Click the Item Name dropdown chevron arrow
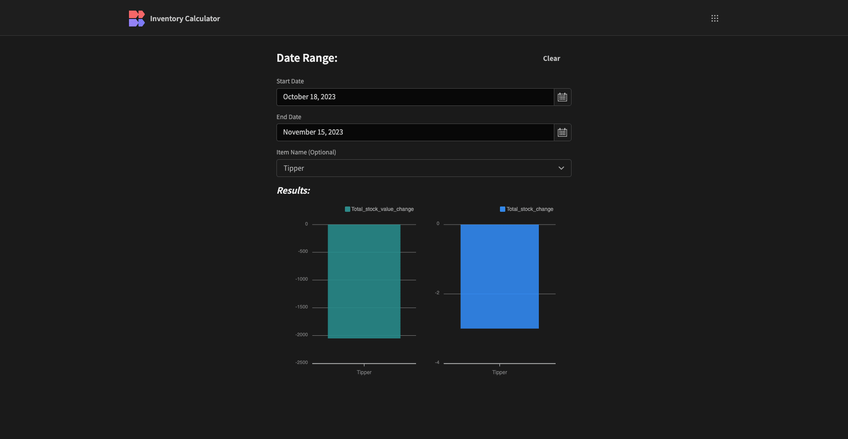 click(561, 168)
